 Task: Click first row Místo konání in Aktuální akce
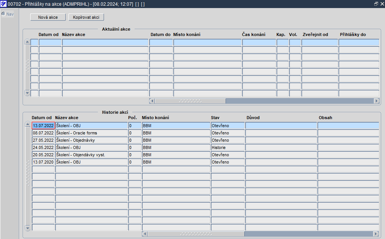[x=208, y=42]
